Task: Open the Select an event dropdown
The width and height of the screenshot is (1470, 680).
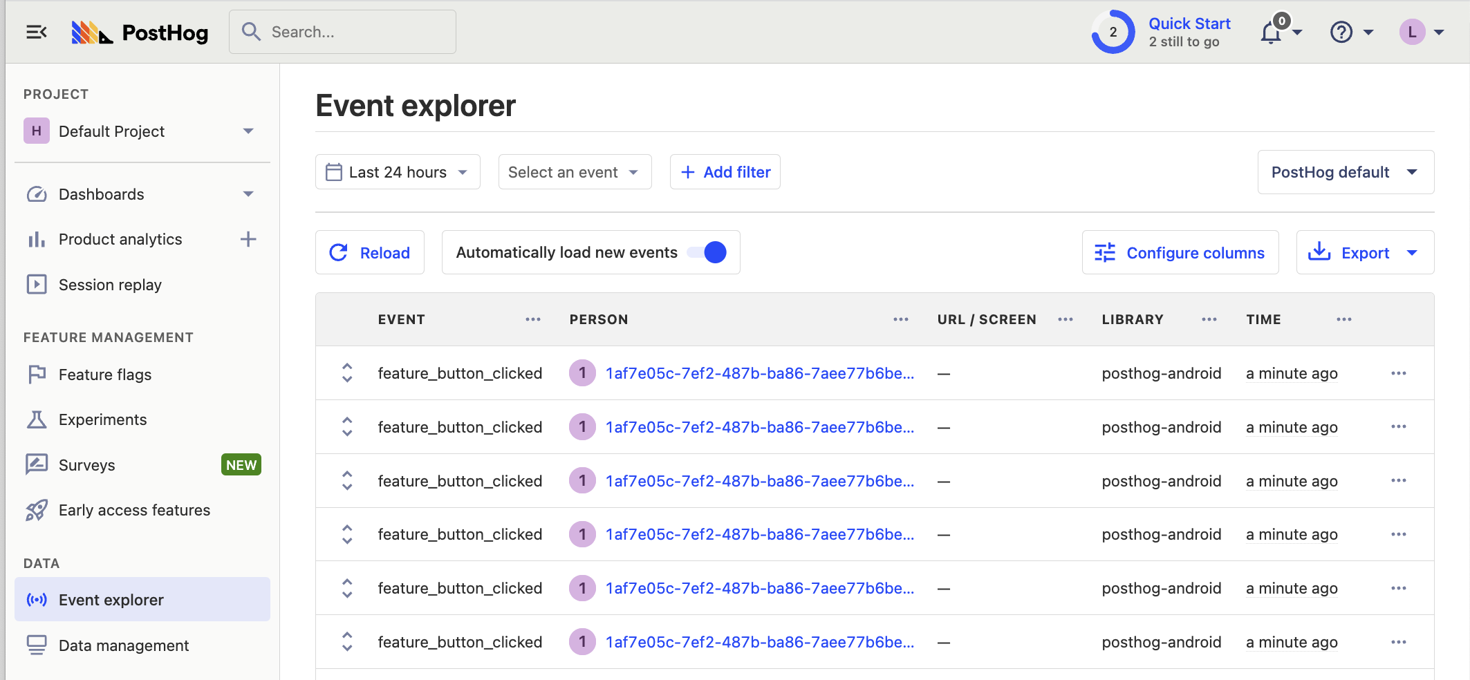Action: click(574, 172)
